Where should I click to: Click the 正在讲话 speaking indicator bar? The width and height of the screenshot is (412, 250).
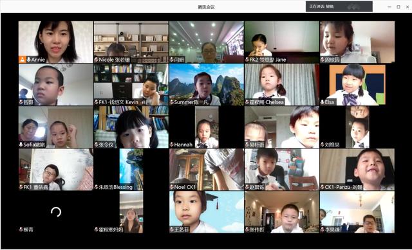pyautogui.click(x=339, y=6)
